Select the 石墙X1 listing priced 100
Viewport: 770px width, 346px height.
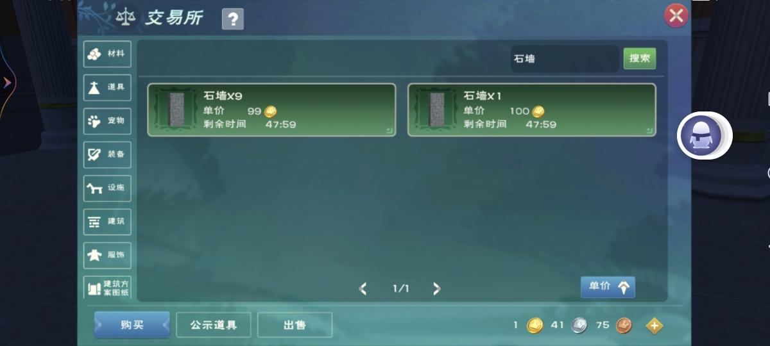[x=532, y=110]
